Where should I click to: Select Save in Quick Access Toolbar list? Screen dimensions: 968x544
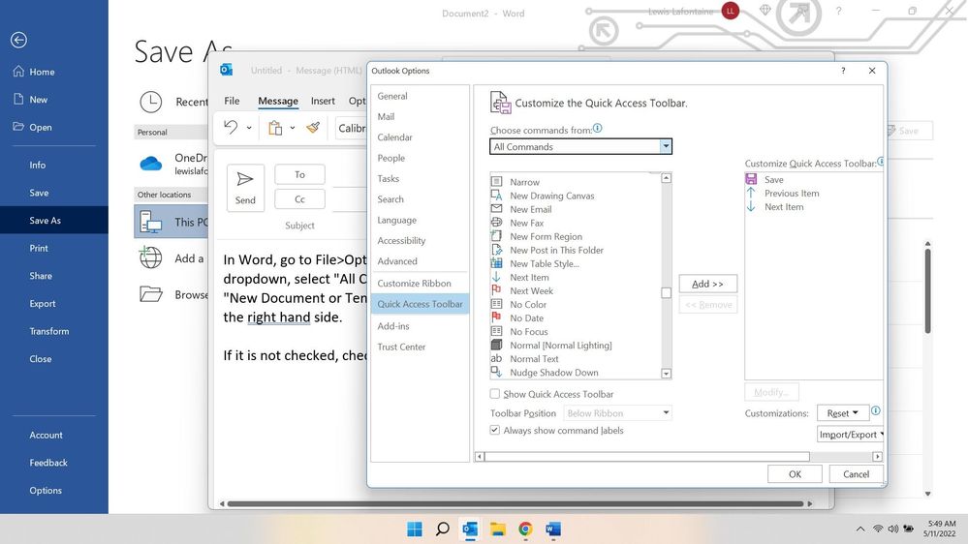[773, 179]
